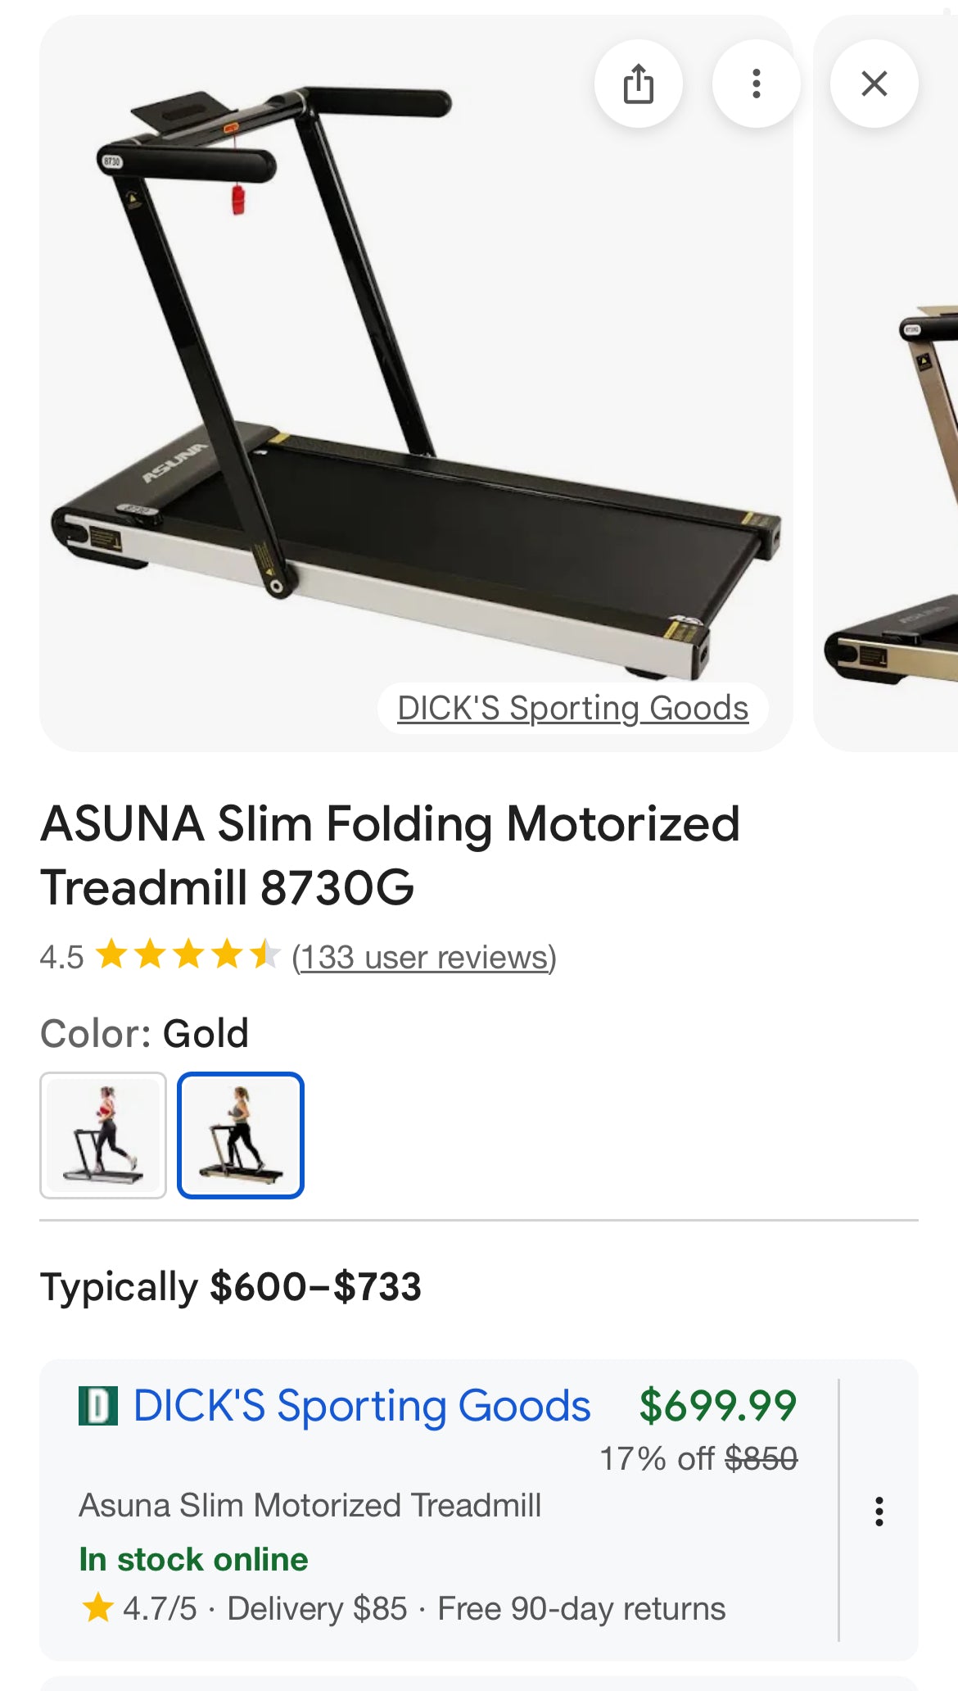Select the first non-gold color option thumbnail
The height and width of the screenshot is (1691, 958).
coord(103,1136)
